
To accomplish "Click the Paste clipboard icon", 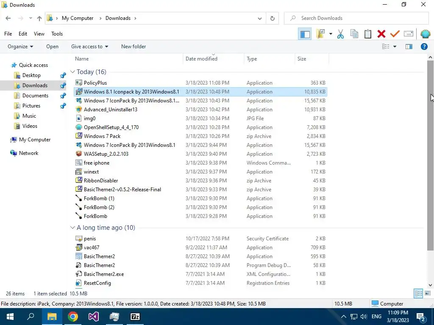I will (x=367, y=34).
